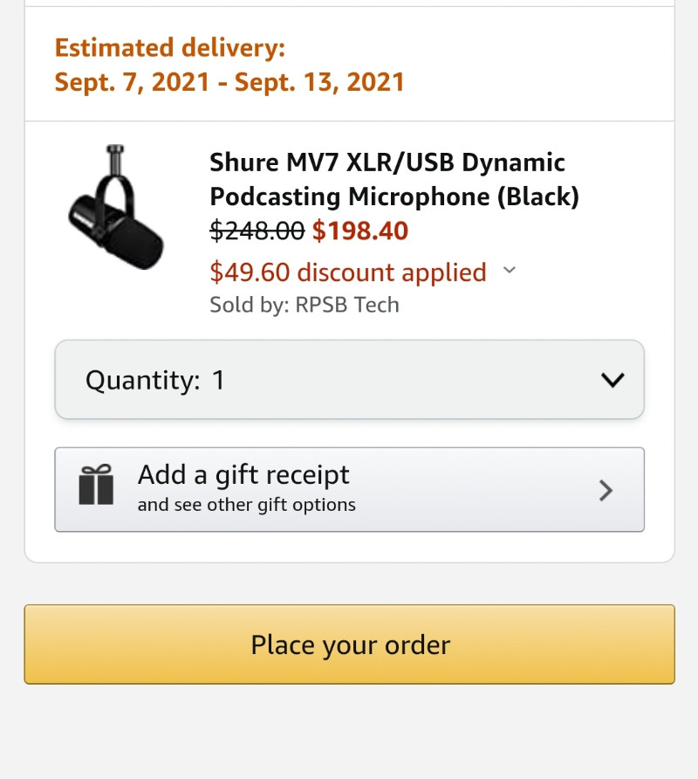Click the Sept. 7, 2021 delivery start date
Image resolution: width=698 pixels, height=779 pixels.
132,82
